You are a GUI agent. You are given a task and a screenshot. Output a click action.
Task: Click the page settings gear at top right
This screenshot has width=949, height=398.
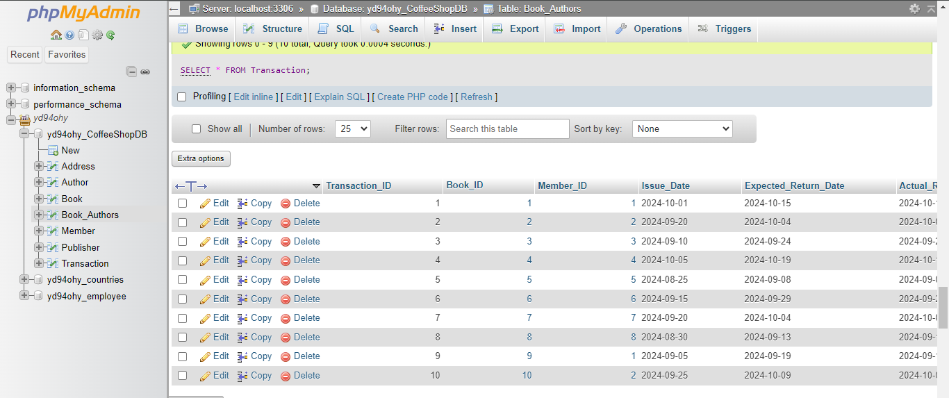914,8
